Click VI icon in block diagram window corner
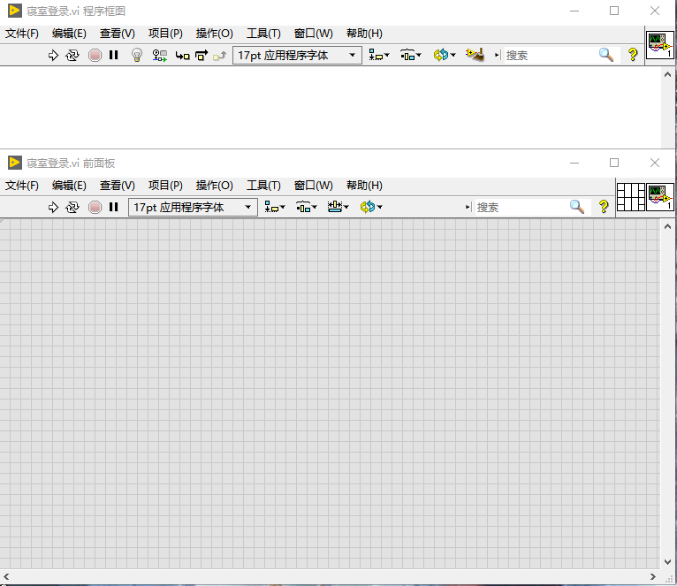Screen dimensions: 677x586 [x=660, y=45]
